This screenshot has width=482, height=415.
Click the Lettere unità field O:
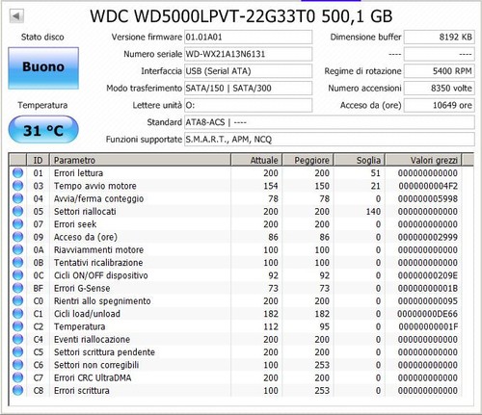248,105
